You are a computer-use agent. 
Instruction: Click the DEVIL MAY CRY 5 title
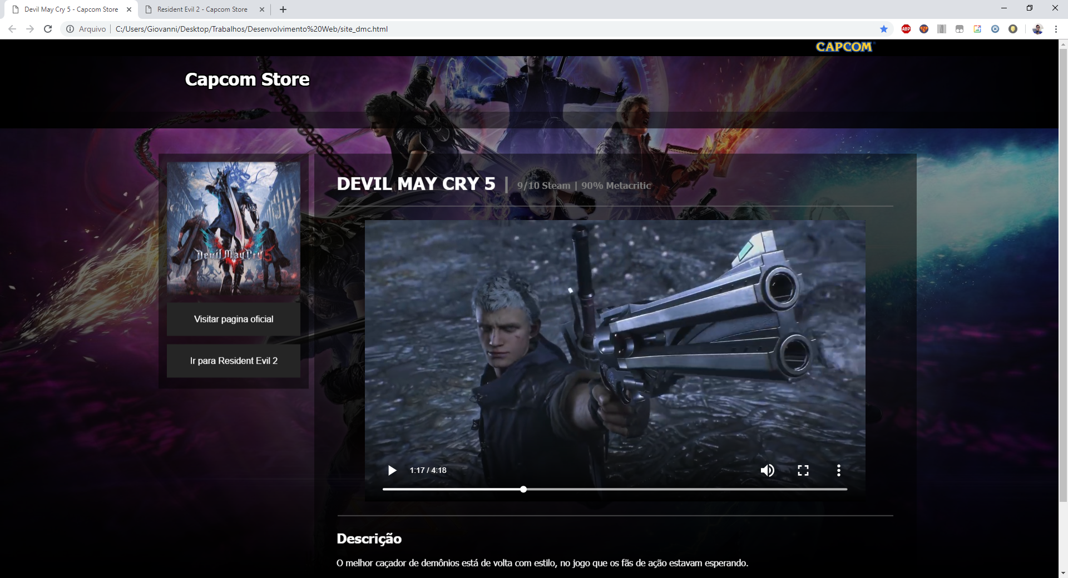(x=416, y=184)
